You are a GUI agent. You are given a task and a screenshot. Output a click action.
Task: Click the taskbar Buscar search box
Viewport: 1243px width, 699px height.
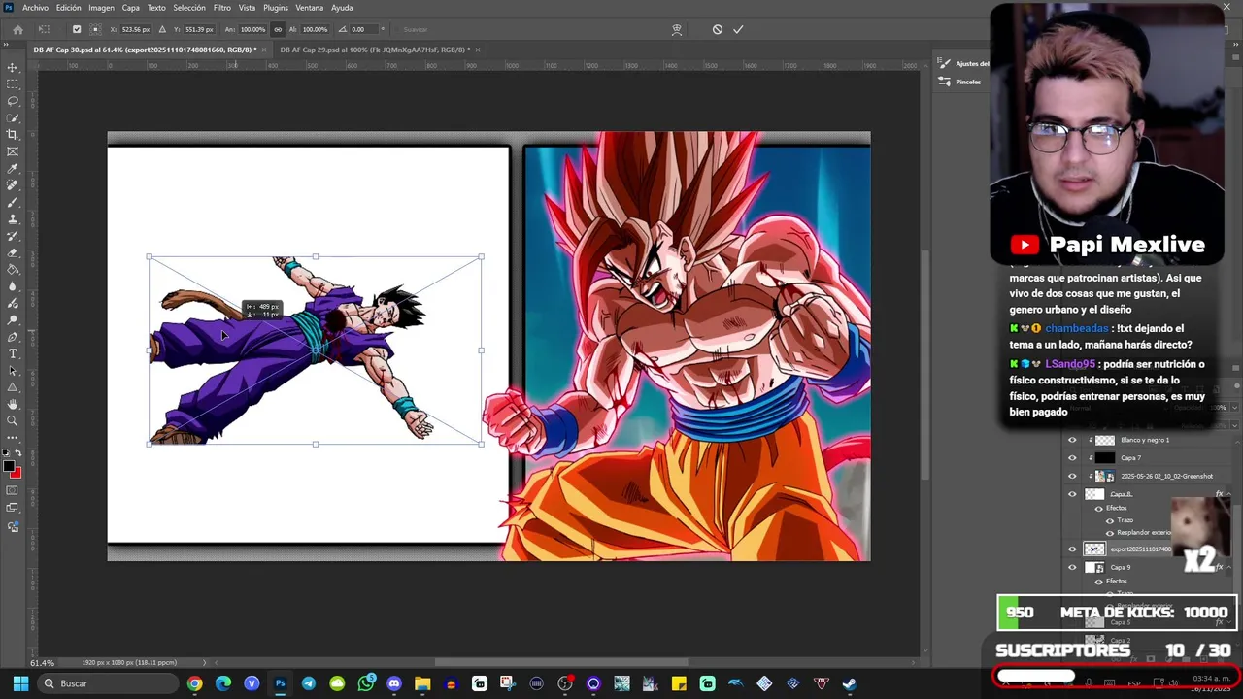click(x=109, y=683)
